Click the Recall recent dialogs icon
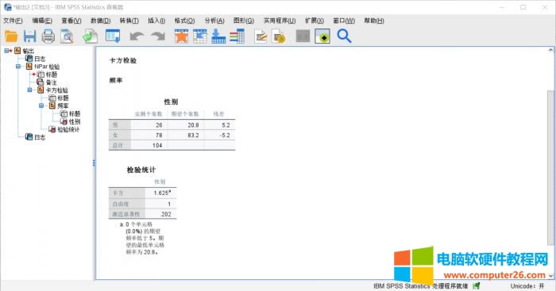The image size is (556, 291). tap(113, 36)
